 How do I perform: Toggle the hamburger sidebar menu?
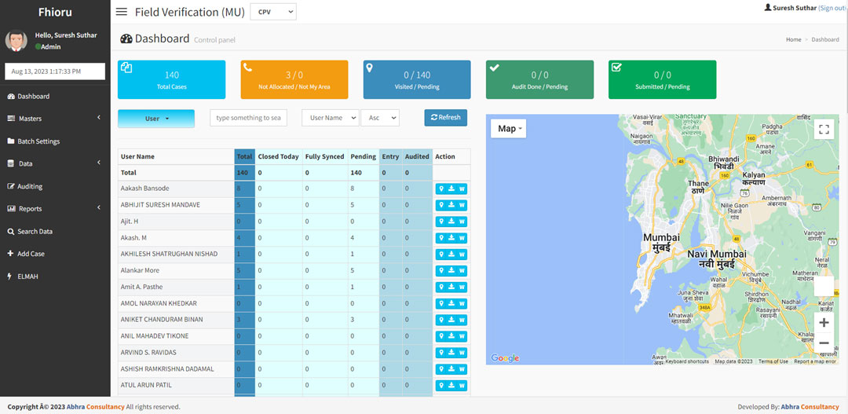(121, 12)
